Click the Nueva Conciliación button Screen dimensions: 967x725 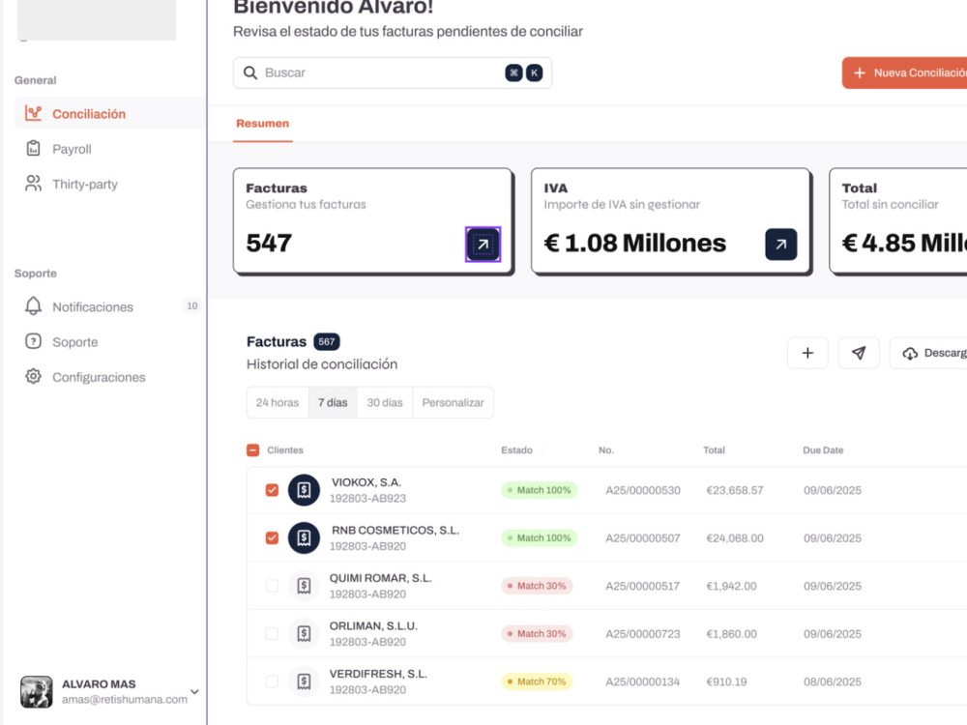click(x=905, y=72)
